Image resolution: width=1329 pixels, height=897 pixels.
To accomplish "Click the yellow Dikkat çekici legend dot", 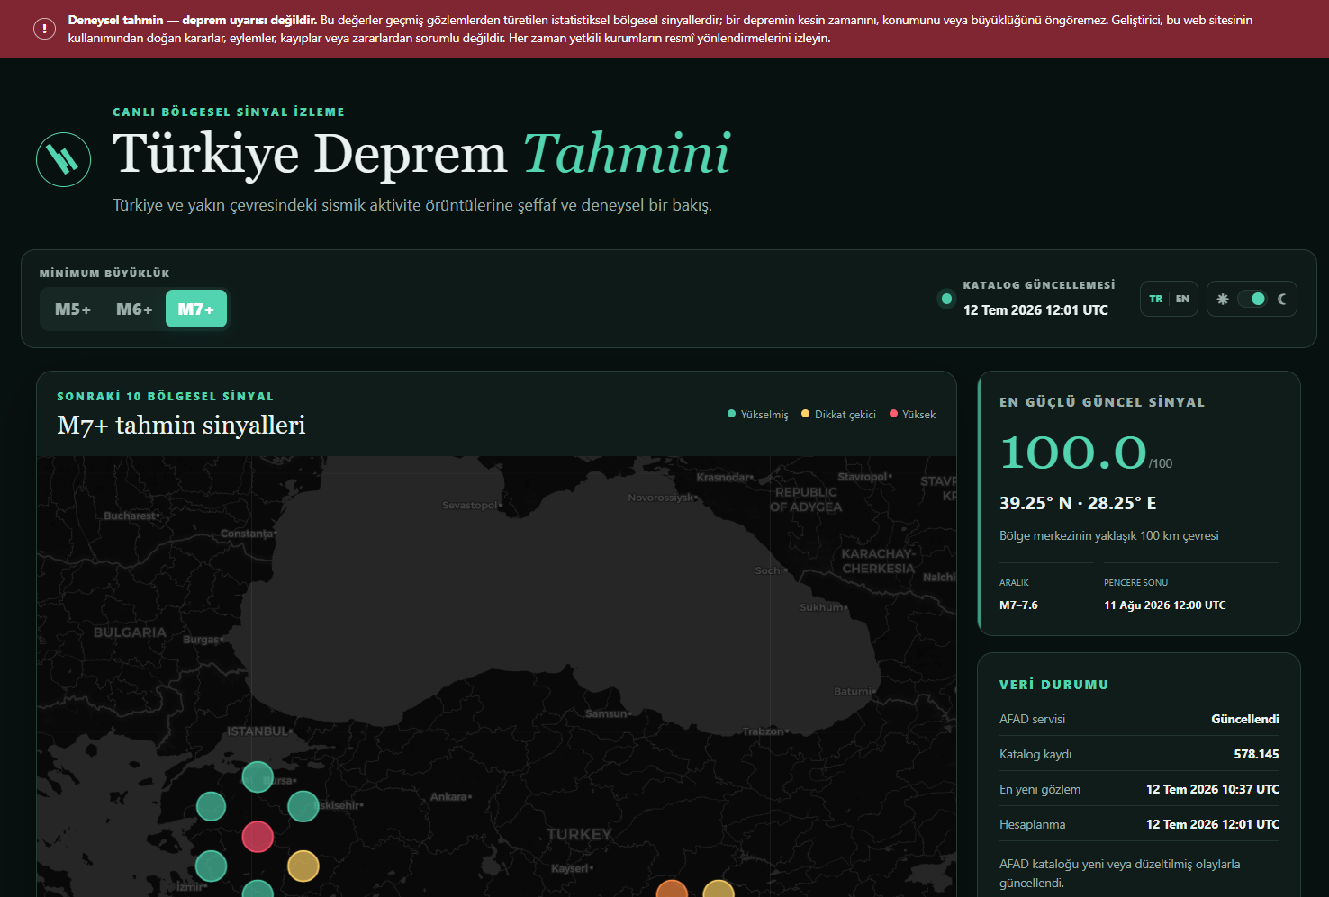I will point(806,414).
